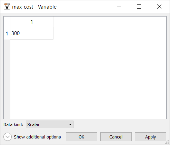The height and width of the screenshot is (145, 170).
Task: Click the blank top-left corner header cell
Action: coord(7,22)
